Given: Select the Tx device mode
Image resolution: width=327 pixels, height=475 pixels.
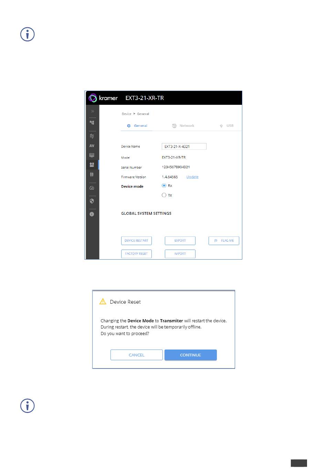Looking at the screenshot, I should tap(164, 195).
